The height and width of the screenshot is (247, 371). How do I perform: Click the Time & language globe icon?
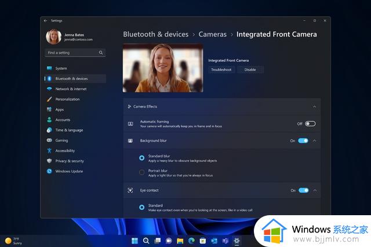click(49, 130)
